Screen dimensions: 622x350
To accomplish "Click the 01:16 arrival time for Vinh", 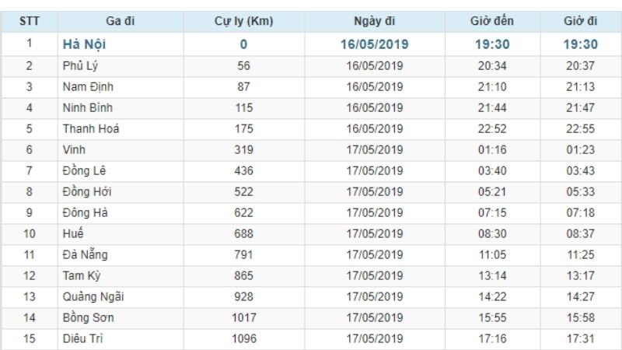I will coord(492,150).
